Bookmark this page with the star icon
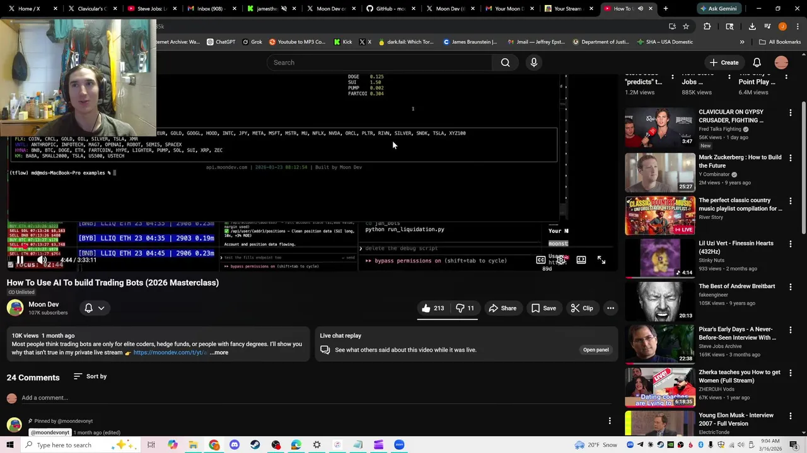 pos(686,26)
